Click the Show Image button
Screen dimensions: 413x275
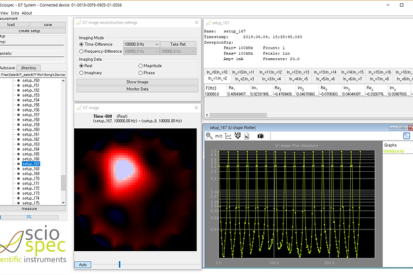pos(137,81)
